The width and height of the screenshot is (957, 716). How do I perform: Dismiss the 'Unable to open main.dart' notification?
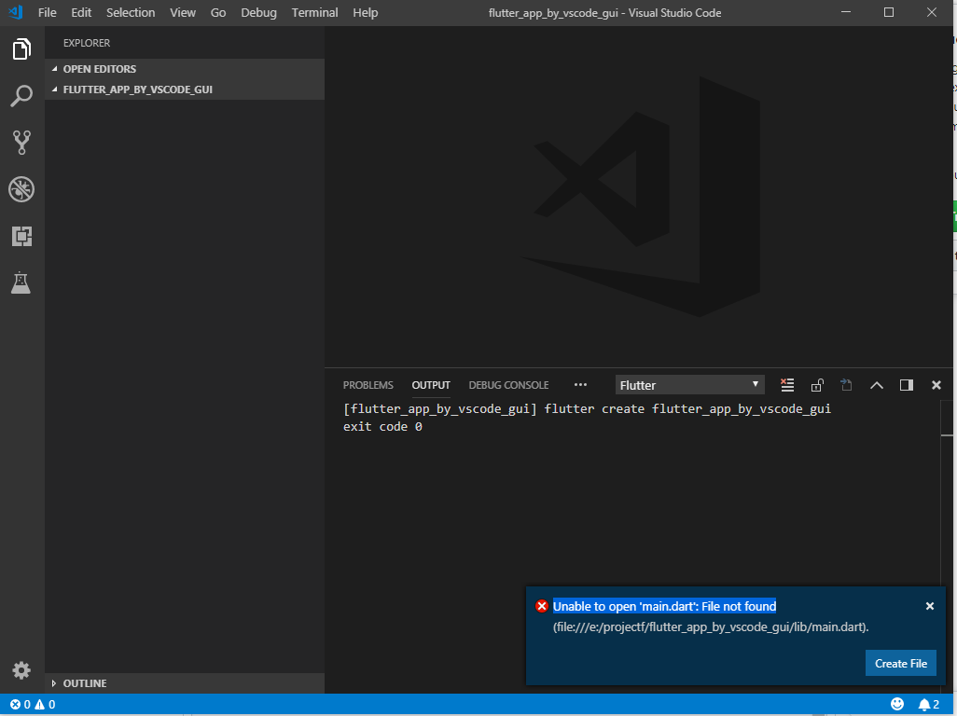pos(930,606)
